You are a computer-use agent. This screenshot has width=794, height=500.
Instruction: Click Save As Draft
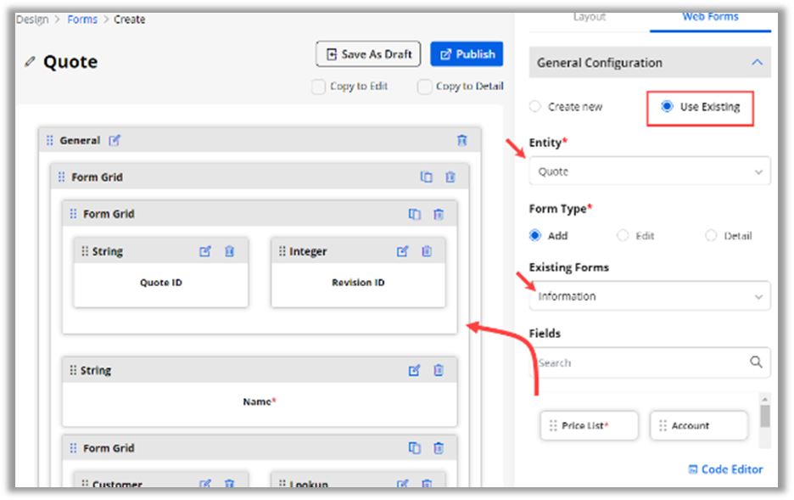[x=368, y=54]
